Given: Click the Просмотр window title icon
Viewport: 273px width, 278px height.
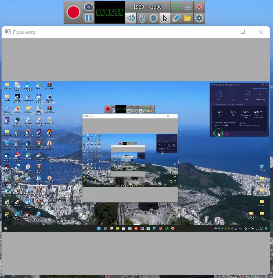Looking at the screenshot, I should [x=7, y=32].
